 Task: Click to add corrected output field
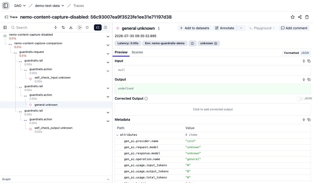pos(213,109)
